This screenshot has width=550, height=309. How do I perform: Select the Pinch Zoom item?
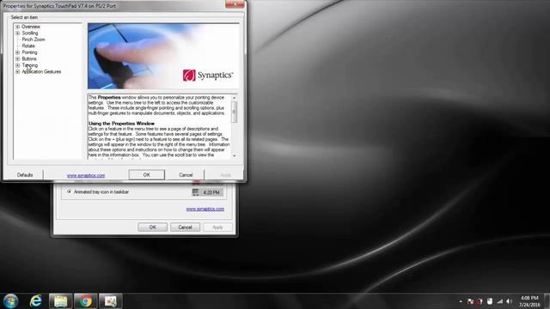pos(34,39)
